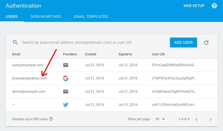Viewport: 223px width, 131px height.
Task: Open the 500 users info tooltip icon
Action: (x=51, y=119)
